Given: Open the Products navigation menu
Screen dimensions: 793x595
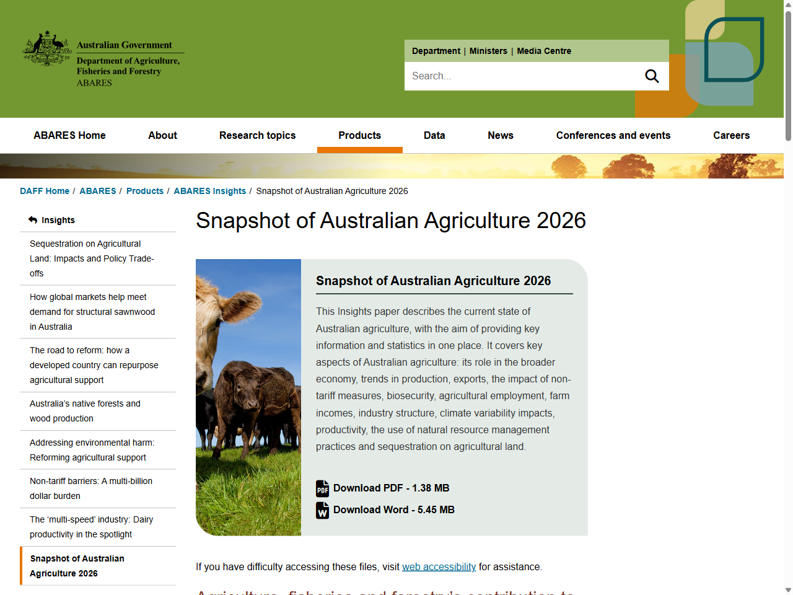Looking at the screenshot, I should click(x=360, y=135).
